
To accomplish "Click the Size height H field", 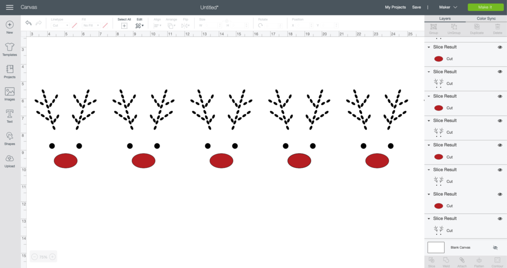I will click(239, 26).
